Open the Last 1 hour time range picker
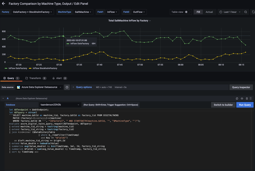The width and height of the screenshot is (255, 171). pos(230,12)
